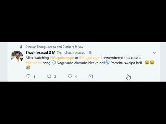166x124 pixels.
Task: Click the reply speech bubble icon
Action: (x=28, y=76)
